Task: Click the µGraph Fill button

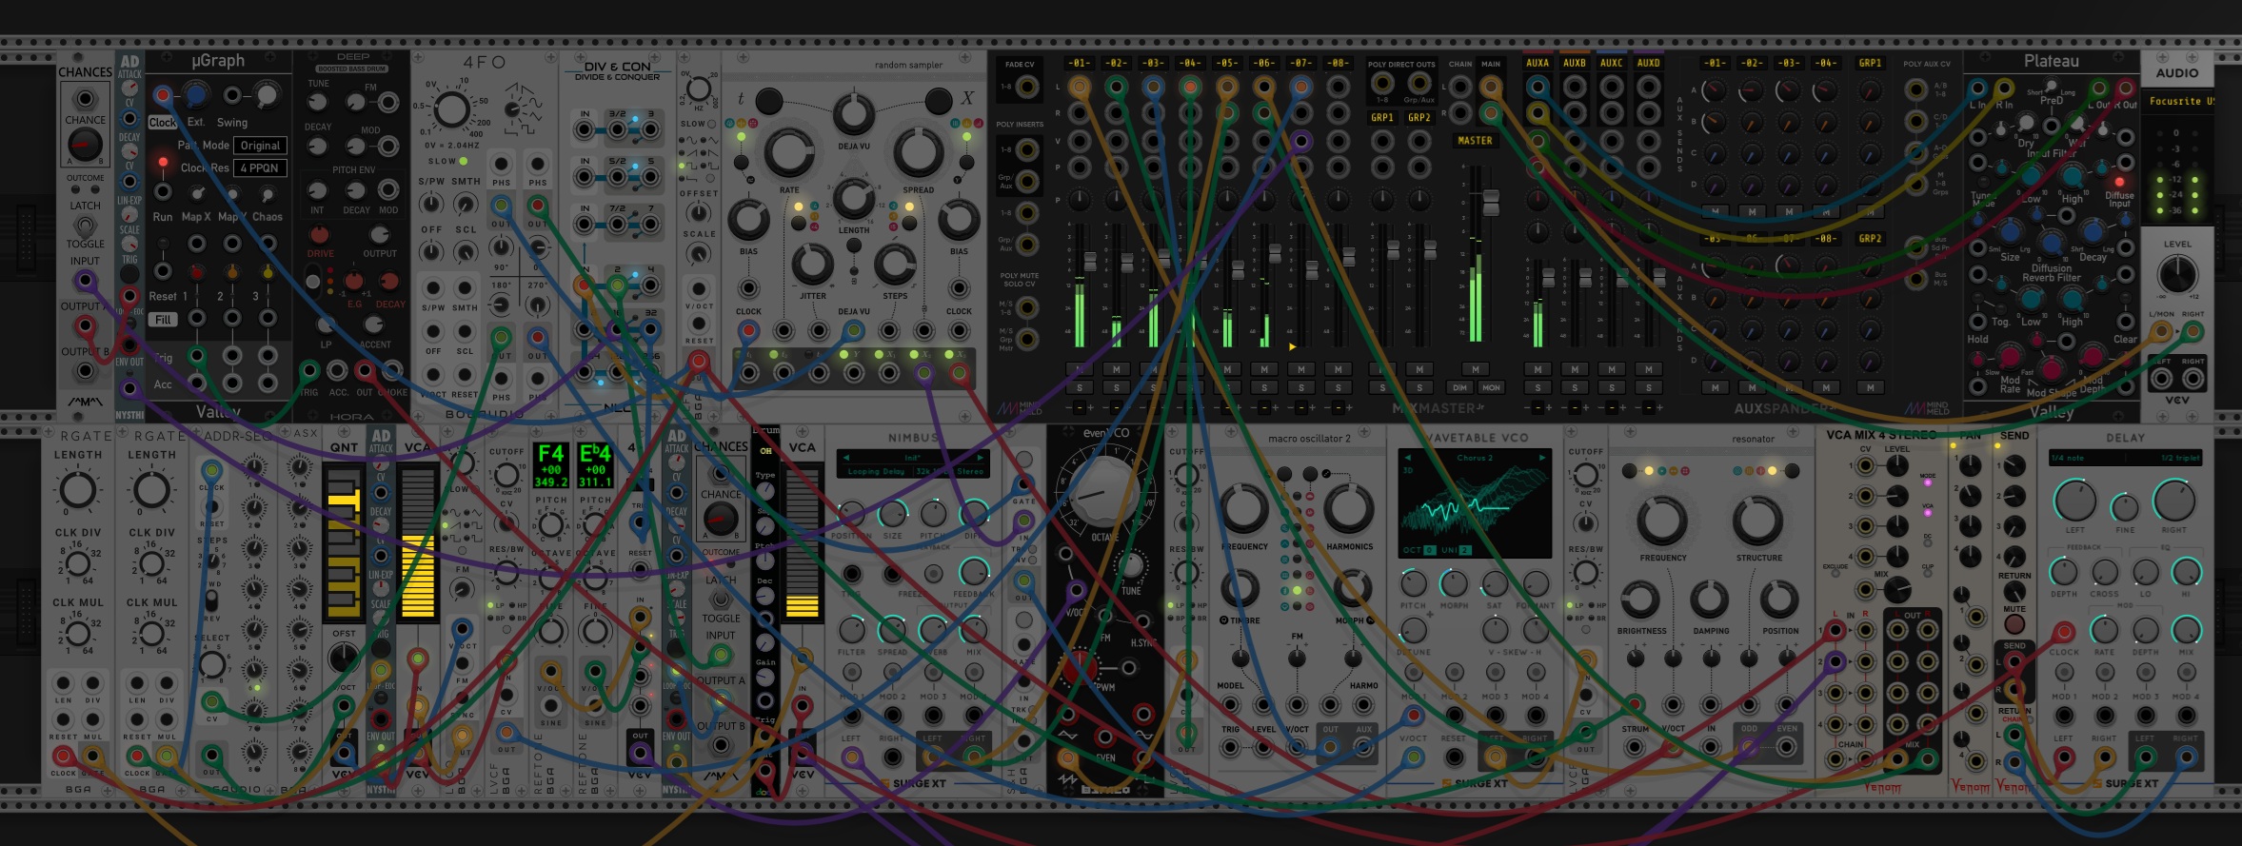Action: 163,320
